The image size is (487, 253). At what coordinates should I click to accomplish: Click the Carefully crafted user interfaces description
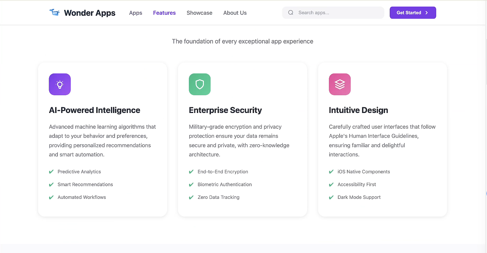pyautogui.click(x=382, y=141)
